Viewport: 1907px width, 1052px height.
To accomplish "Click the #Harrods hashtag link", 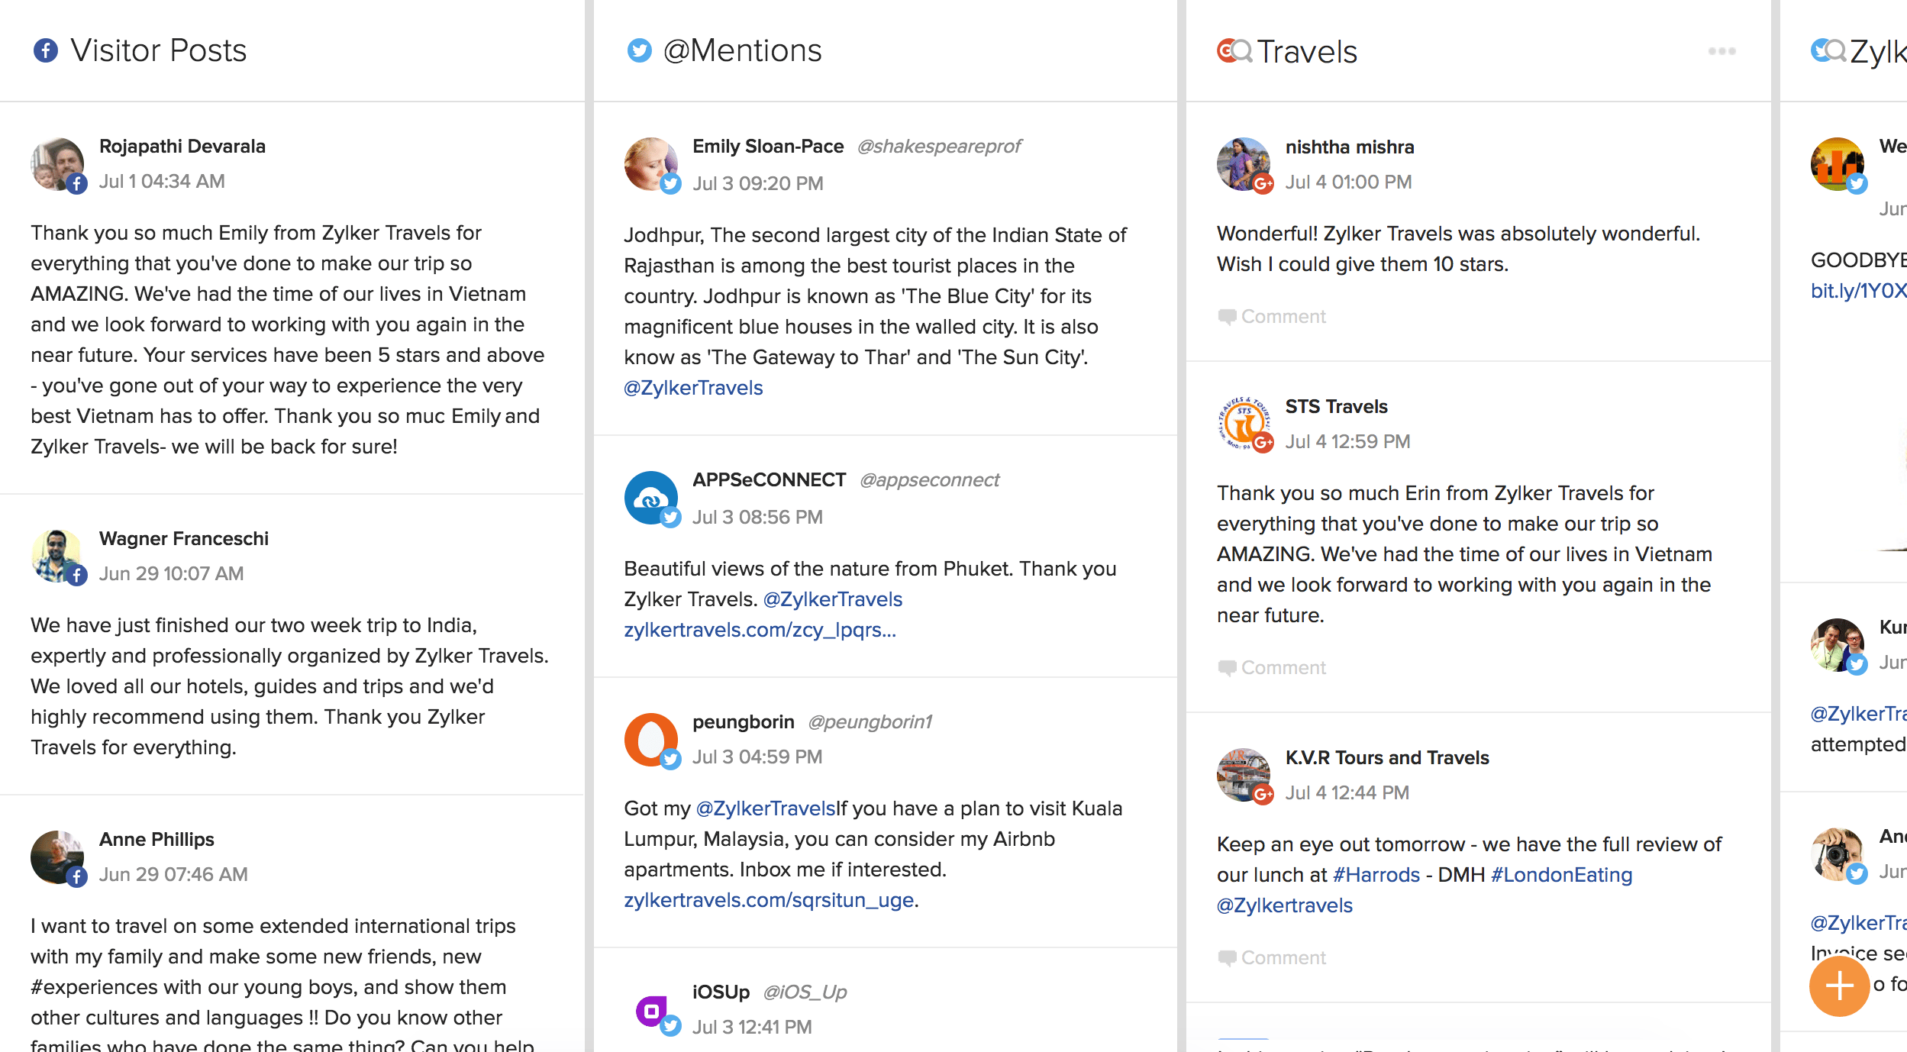I will pos(1376,874).
